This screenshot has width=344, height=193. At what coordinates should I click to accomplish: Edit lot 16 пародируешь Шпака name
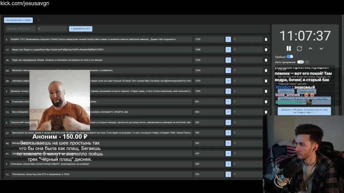(x=102, y=60)
